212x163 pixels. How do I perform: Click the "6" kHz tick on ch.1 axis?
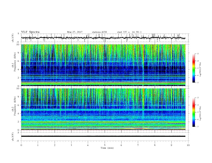click(x=19, y=61)
